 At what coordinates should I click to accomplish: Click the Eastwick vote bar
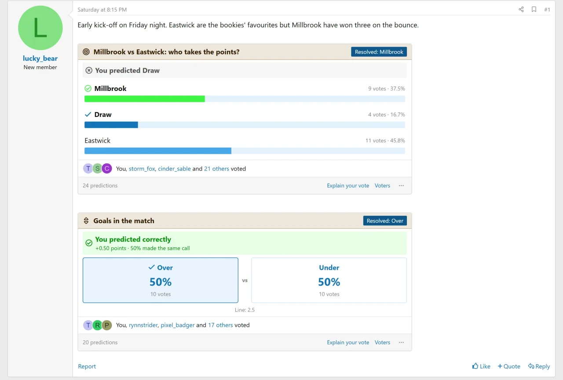158,151
